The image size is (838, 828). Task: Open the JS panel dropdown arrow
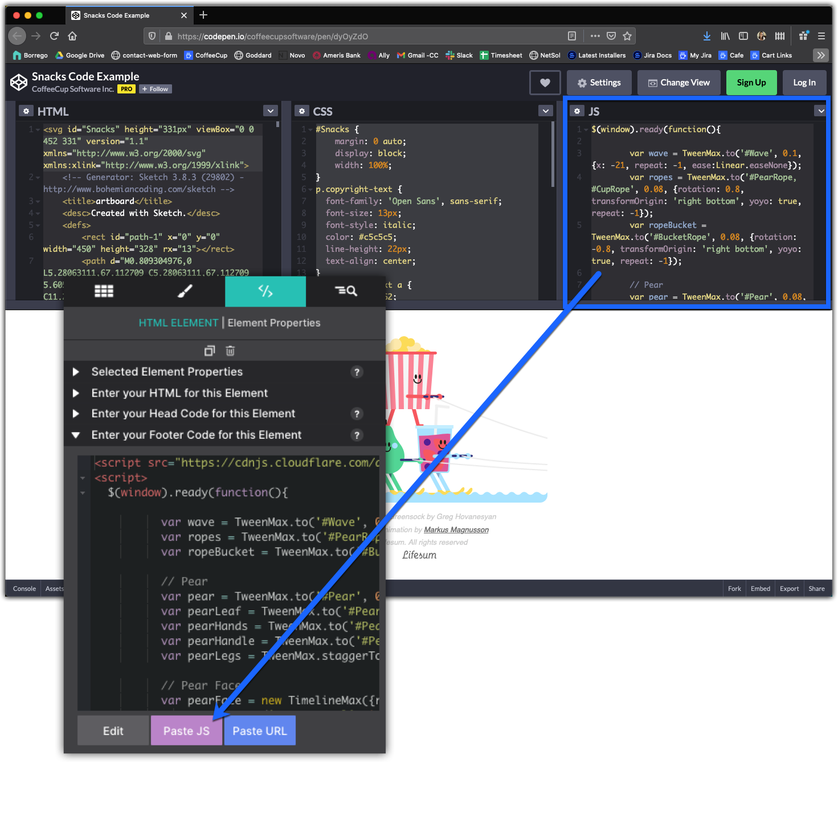pos(820,111)
